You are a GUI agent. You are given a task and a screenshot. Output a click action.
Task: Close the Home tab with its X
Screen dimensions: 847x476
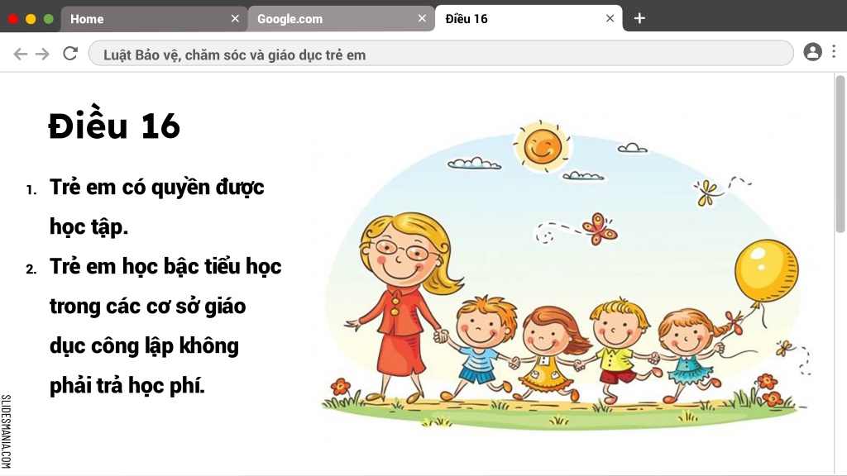click(x=235, y=18)
